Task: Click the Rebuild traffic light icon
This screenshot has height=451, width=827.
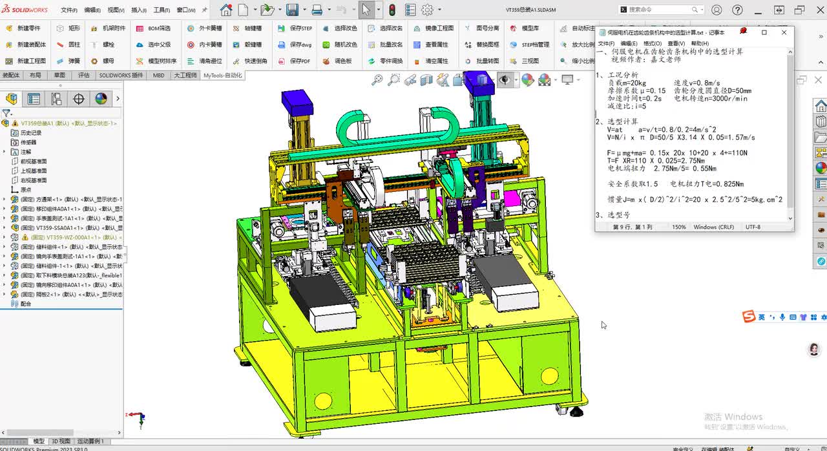Action: (x=392, y=10)
